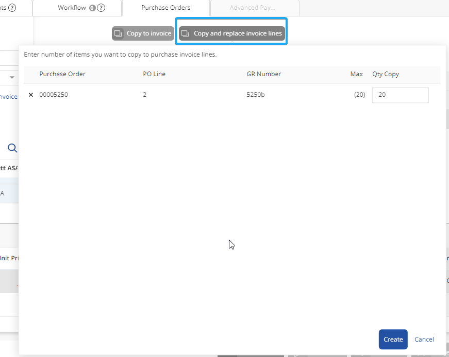Select the purchase order number 00005250
This screenshot has width=449, height=357.
point(54,95)
